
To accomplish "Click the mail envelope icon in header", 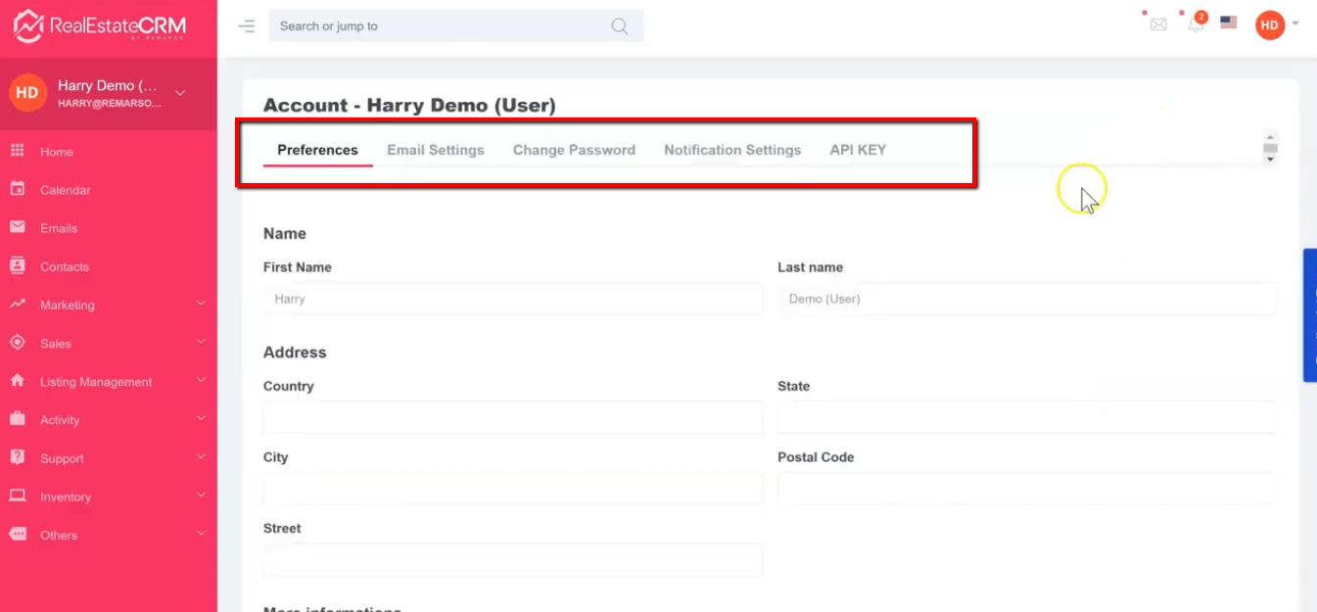I will [x=1158, y=24].
